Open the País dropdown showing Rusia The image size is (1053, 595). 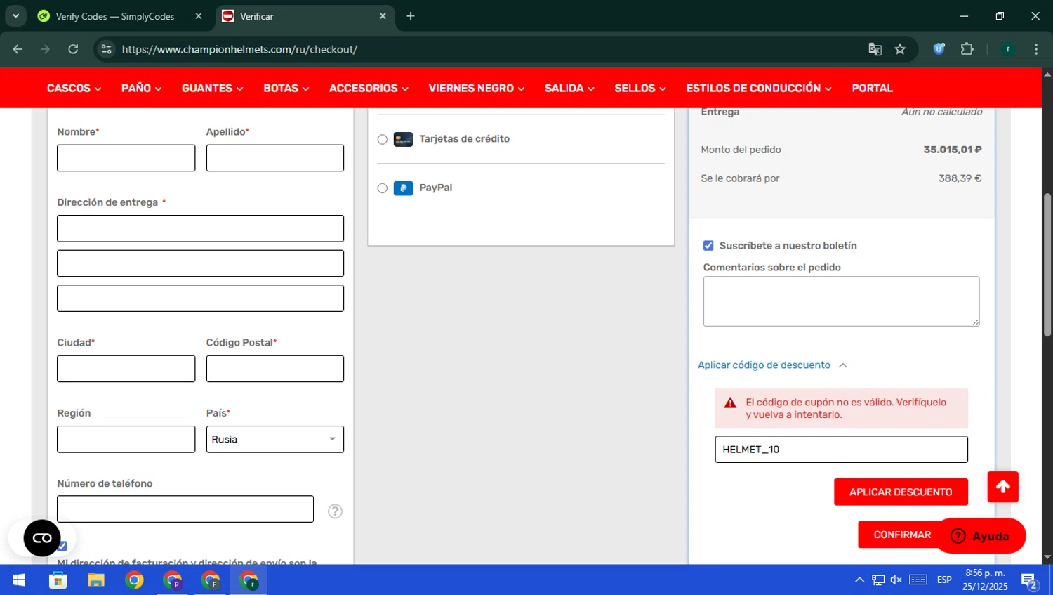[275, 439]
